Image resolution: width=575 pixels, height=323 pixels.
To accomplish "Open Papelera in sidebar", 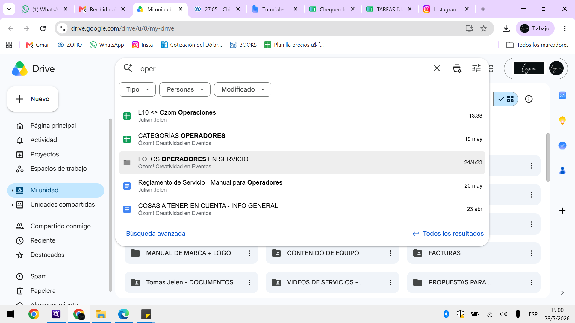I will pyautogui.click(x=56, y=291).
